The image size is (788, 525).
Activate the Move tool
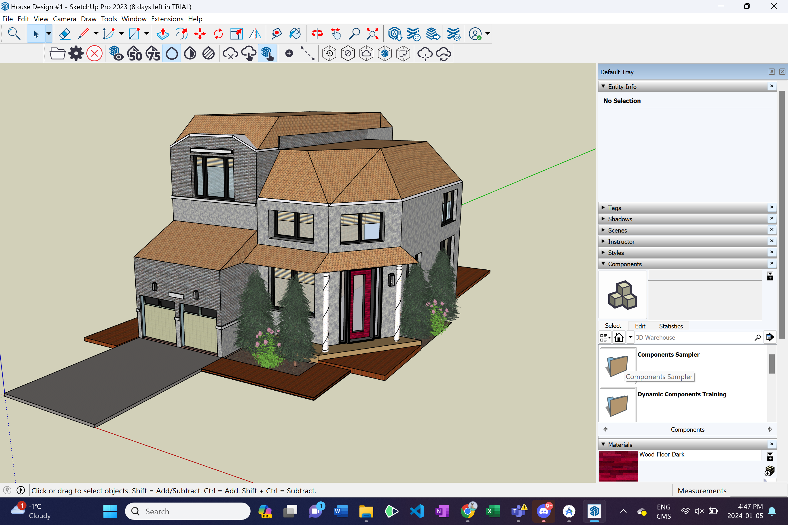pyautogui.click(x=200, y=33)
